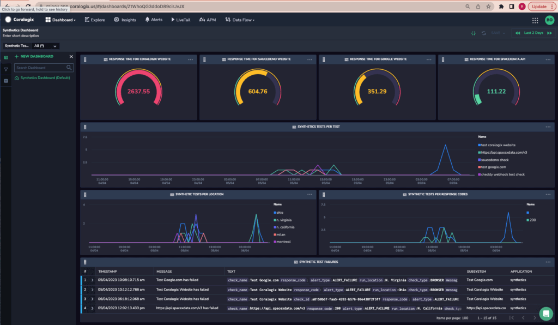
Task: Go to the next page of failures table
Action: tap(535, 317)
